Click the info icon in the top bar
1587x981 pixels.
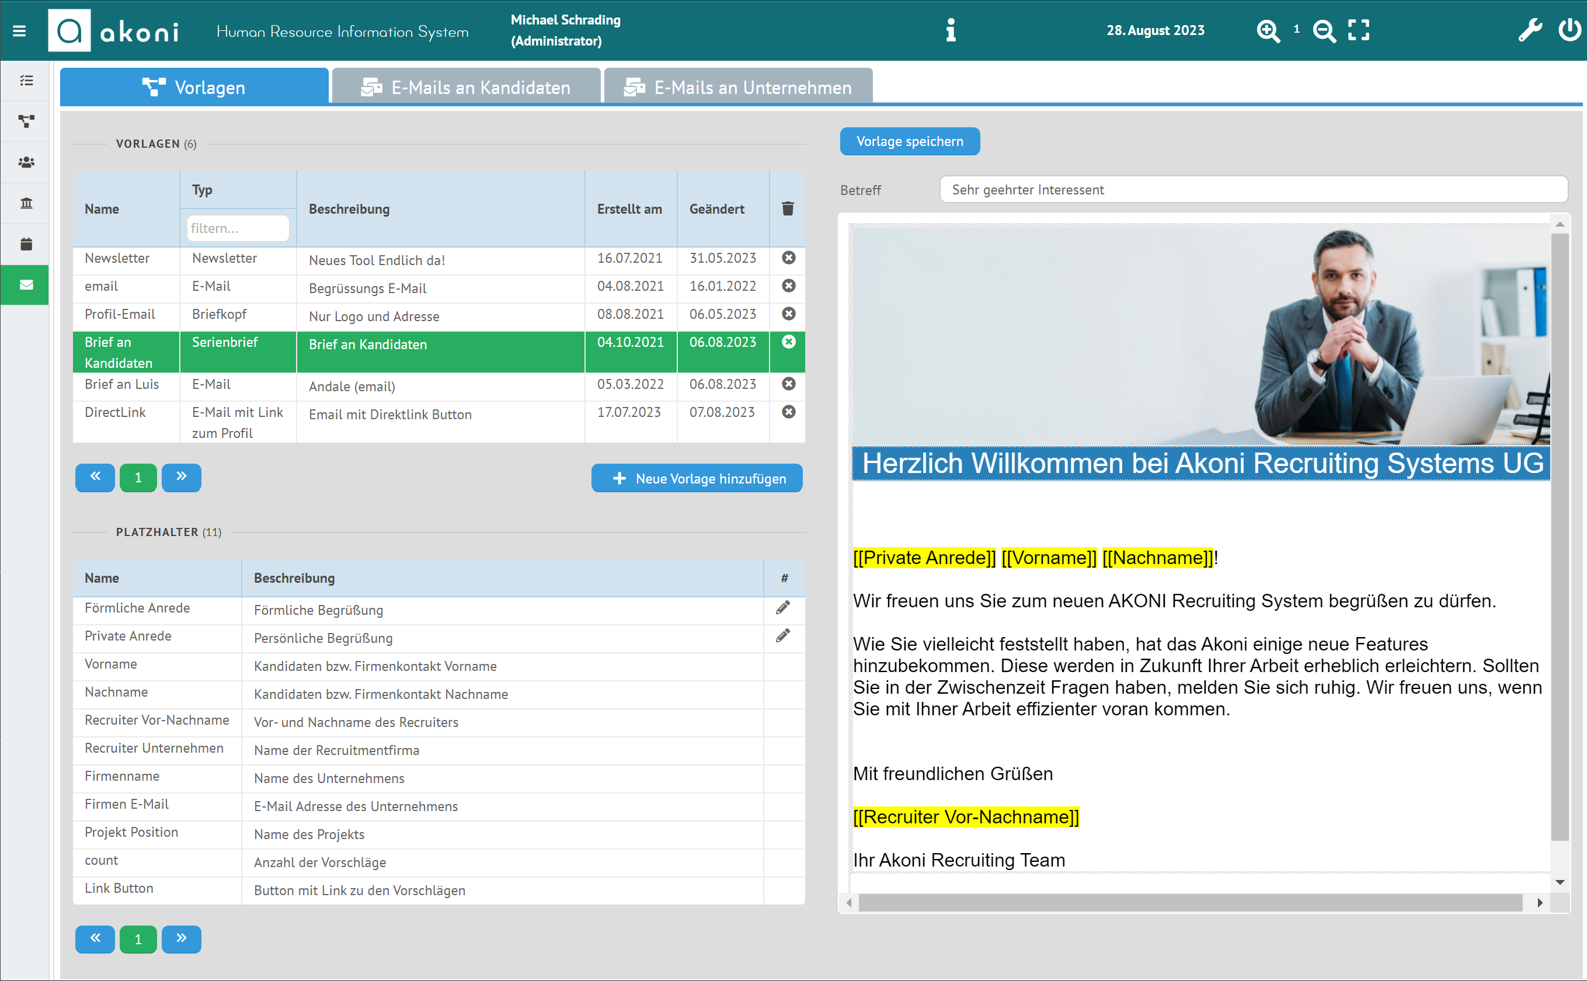pyautogui.click(x=951, y=29)
